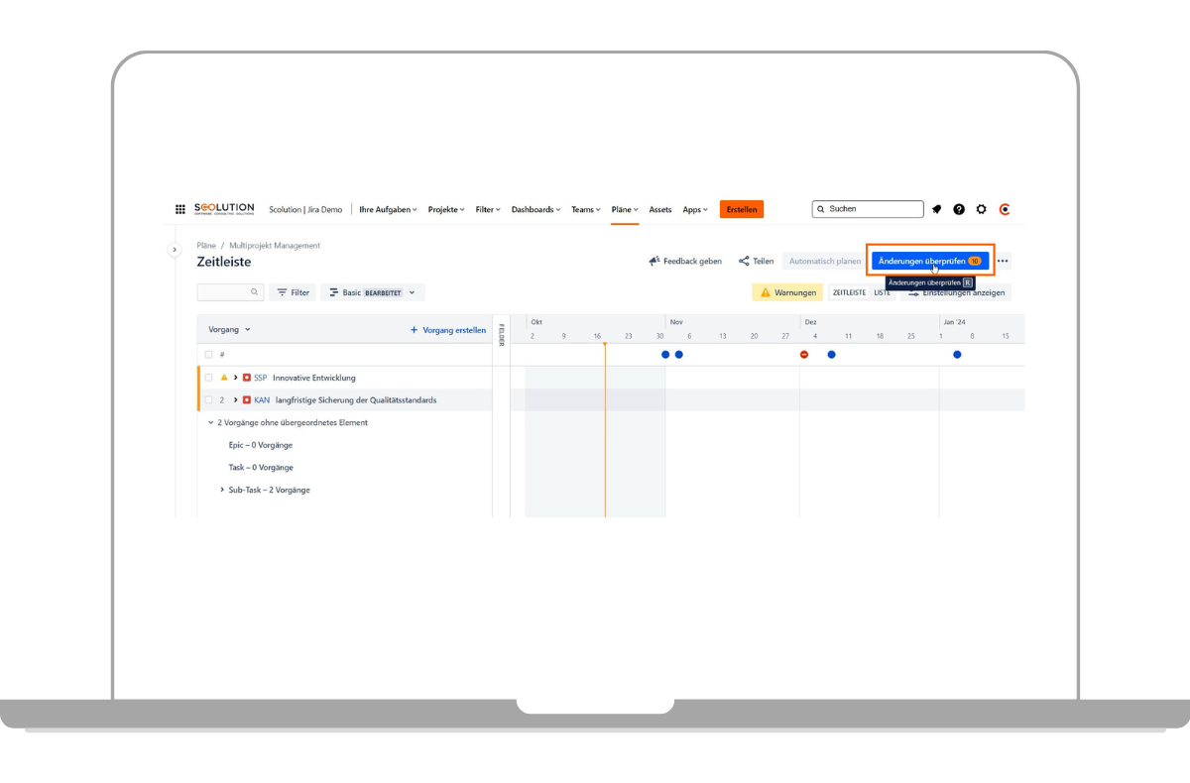Click the red blocked release marker
Image resolution: width=1190 pixels, height=783 pixels.
pos(804,355)
